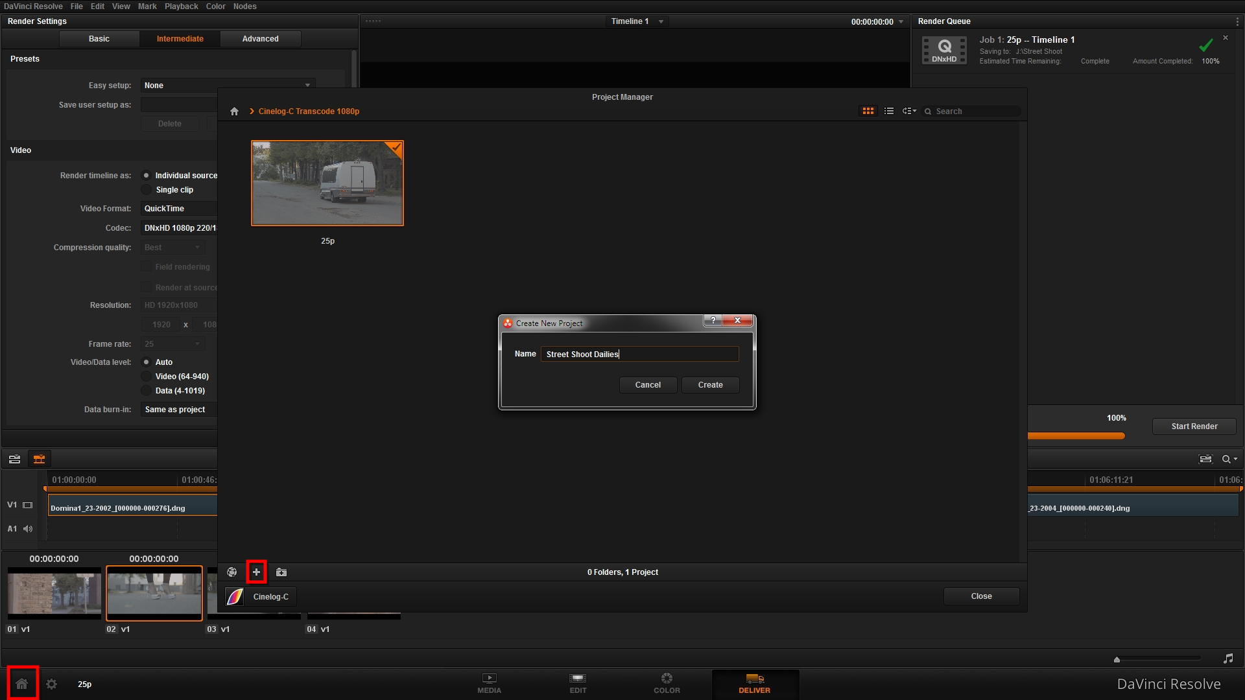
Task: Select Video (64-940) data level
Action: (147, 377)
